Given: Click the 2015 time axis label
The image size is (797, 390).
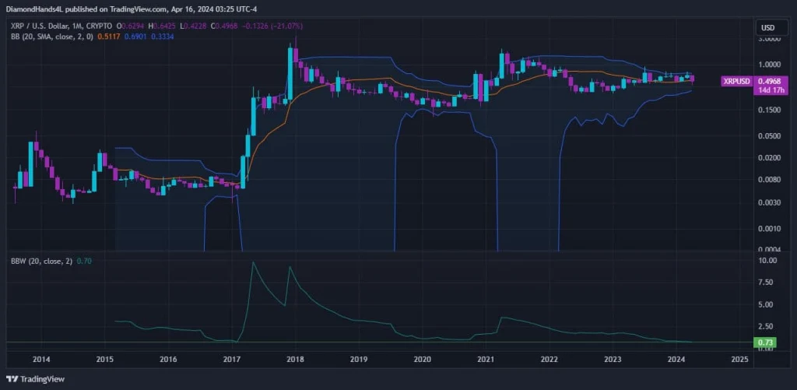Looking at the screenshot, I should click(x=104, y=359).
